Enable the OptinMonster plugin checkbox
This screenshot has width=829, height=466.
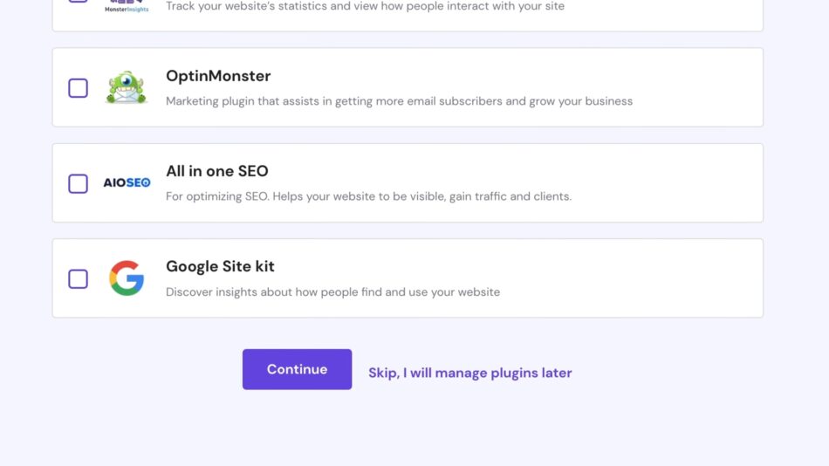coord(78,88)
